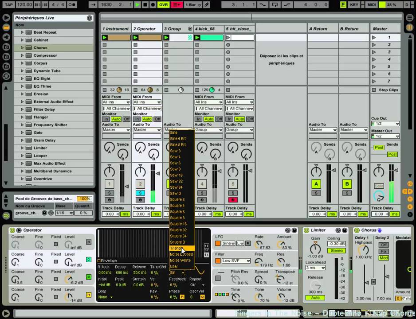416x319 pixels.
Task: Click the Stop Clips button
Action: [385, 90]
